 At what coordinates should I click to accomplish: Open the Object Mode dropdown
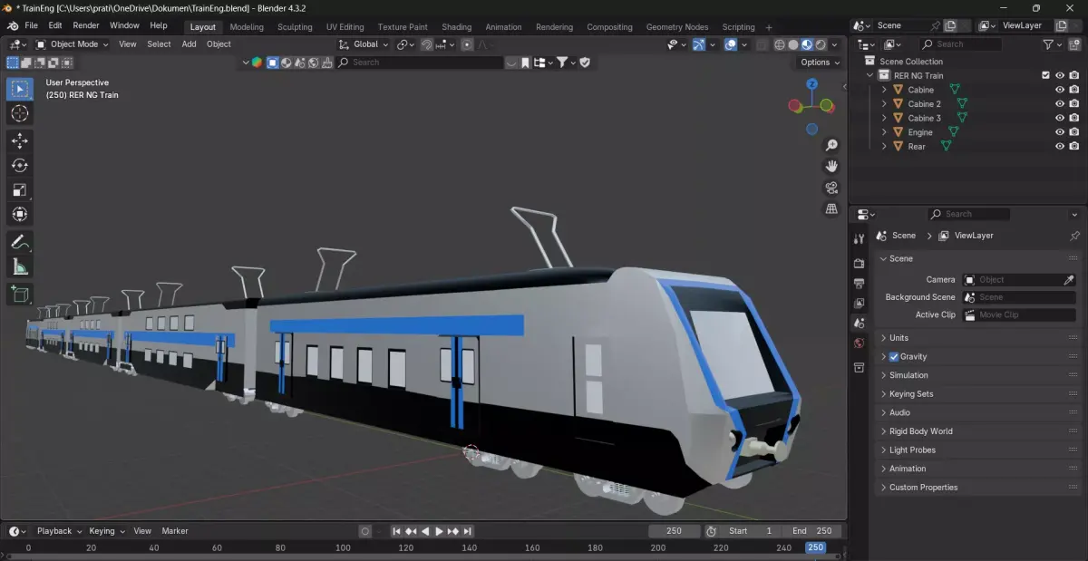(72, 44)
